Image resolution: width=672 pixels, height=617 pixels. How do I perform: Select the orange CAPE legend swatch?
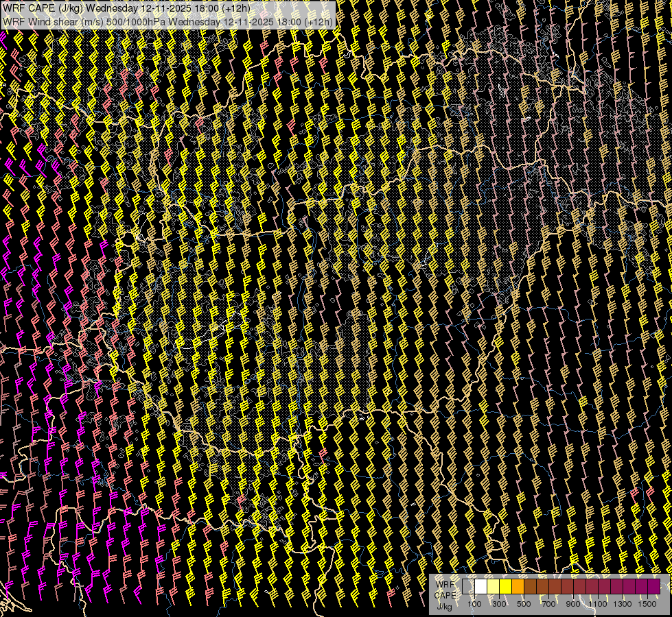coord(518,587)
